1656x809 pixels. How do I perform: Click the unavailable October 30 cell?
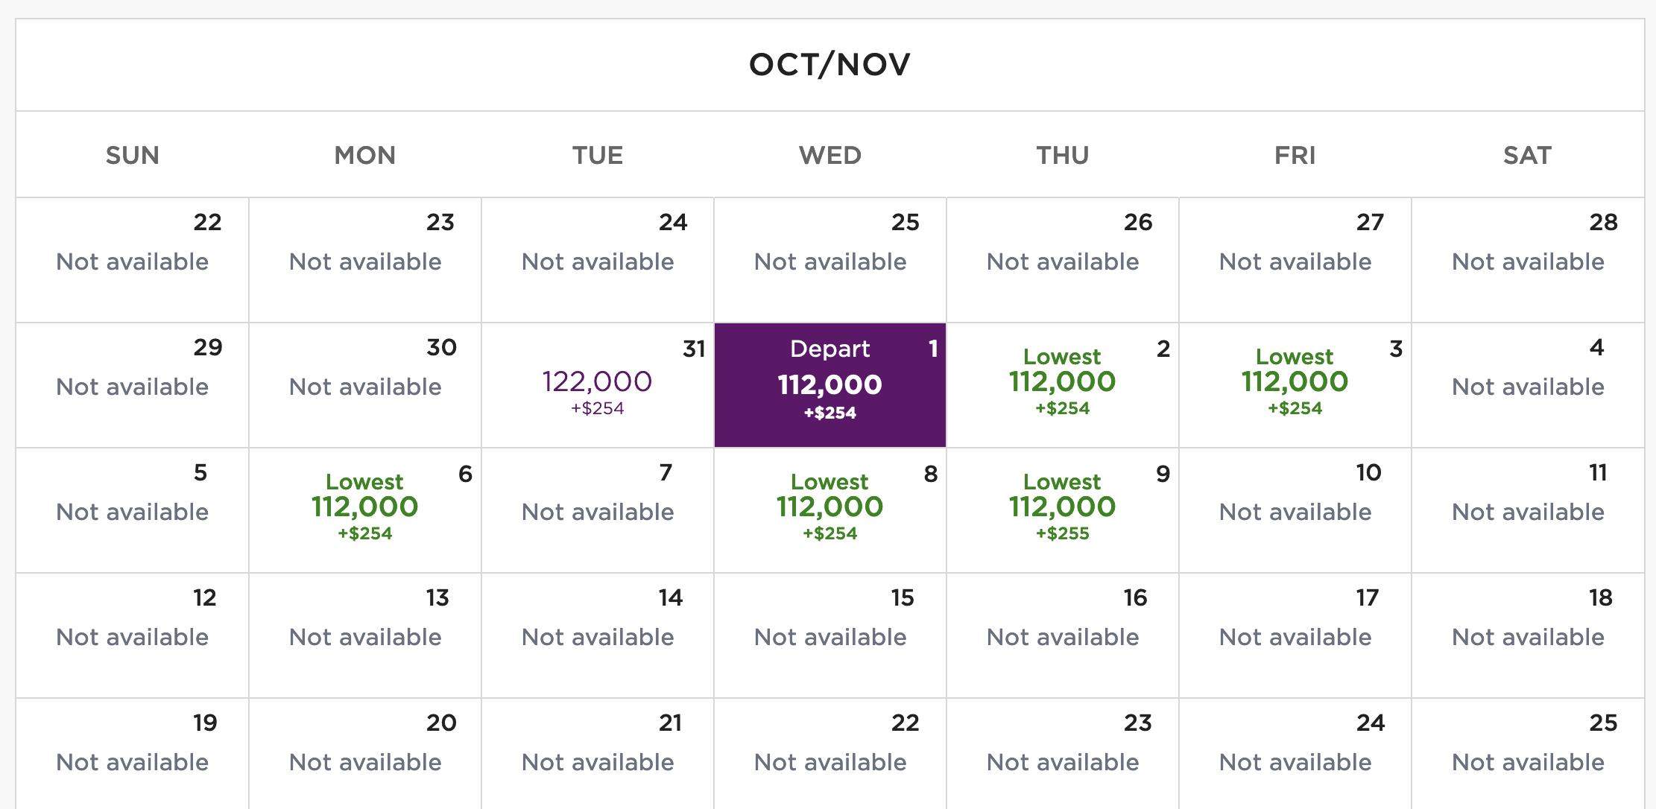coord(365,385)
